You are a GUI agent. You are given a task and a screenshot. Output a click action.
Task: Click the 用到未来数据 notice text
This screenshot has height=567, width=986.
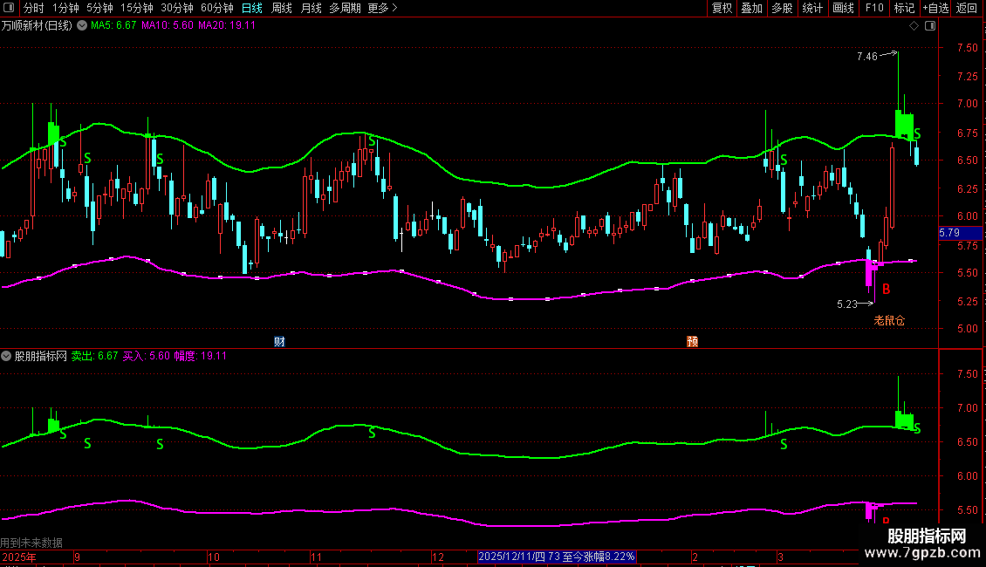(x=31, y=543)
